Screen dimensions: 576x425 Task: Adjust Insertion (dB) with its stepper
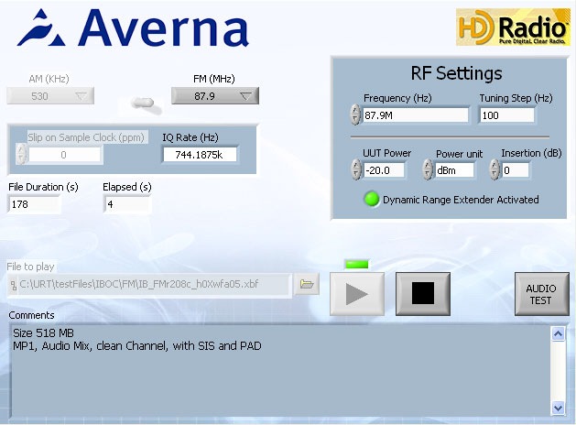[x=494, y=169]
